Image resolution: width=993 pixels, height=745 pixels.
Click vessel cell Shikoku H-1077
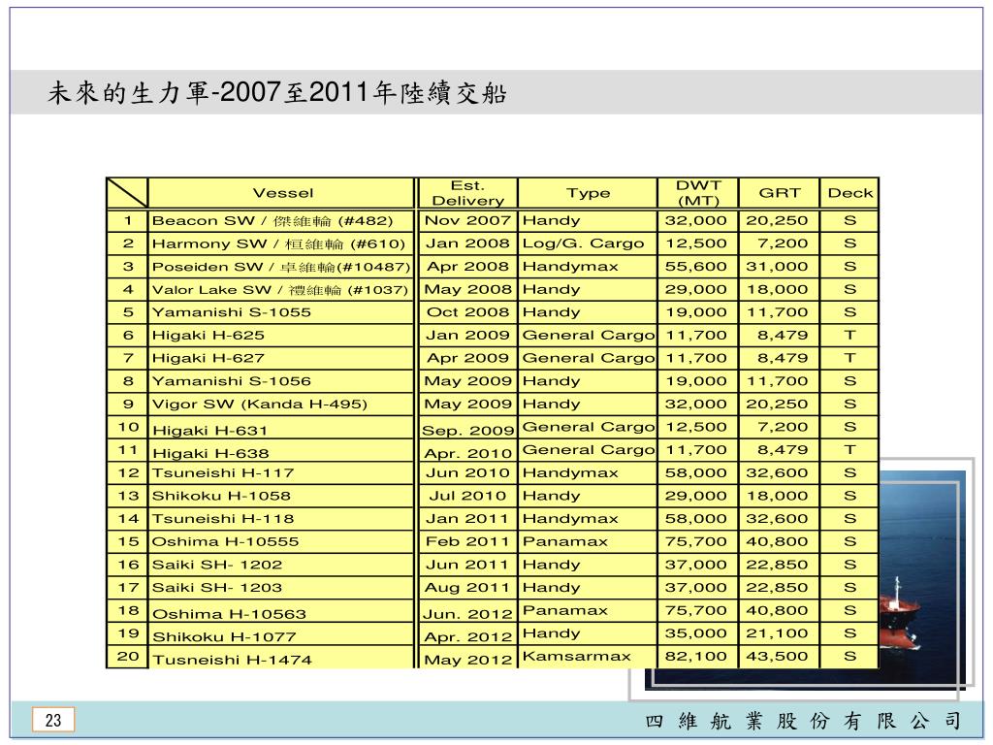click(x=281, y=633)
